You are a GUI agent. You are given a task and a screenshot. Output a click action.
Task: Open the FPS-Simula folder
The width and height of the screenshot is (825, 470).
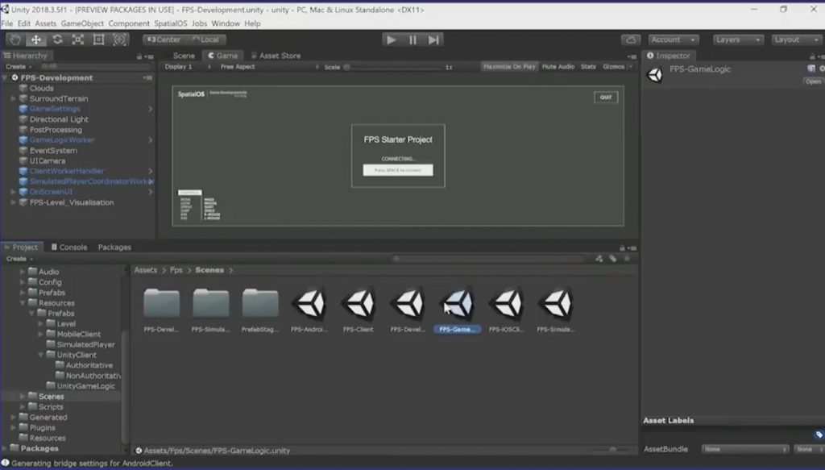point(211,310)
